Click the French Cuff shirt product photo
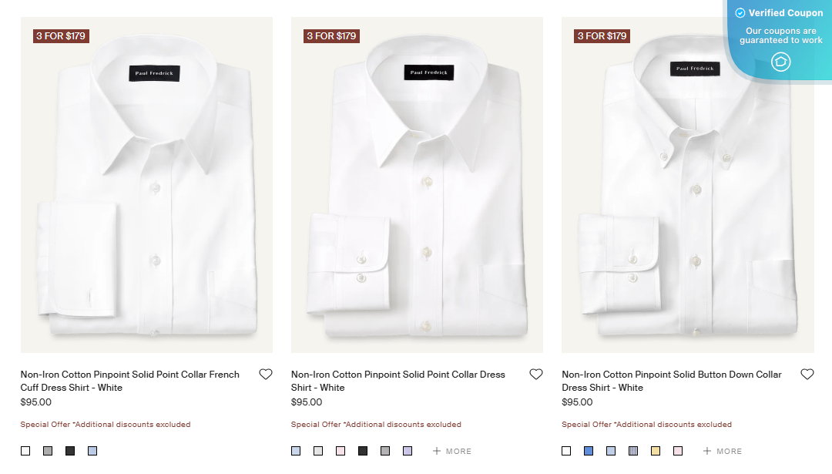The width and height of the screenshot is (832, 474). [146, 185]
